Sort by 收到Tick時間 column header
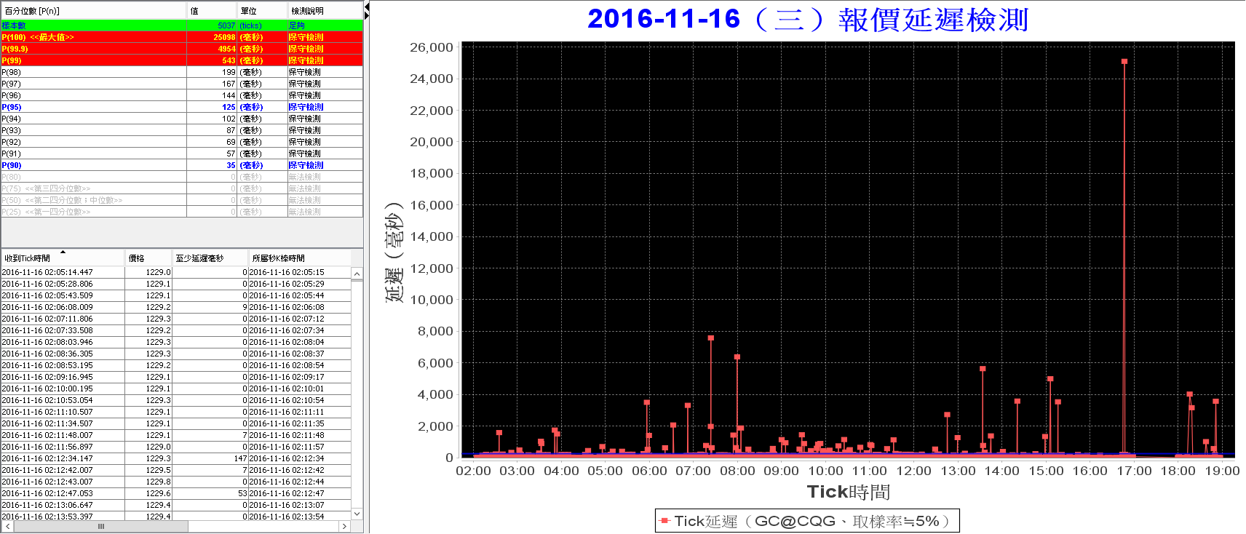 click(x=63, y=258)
